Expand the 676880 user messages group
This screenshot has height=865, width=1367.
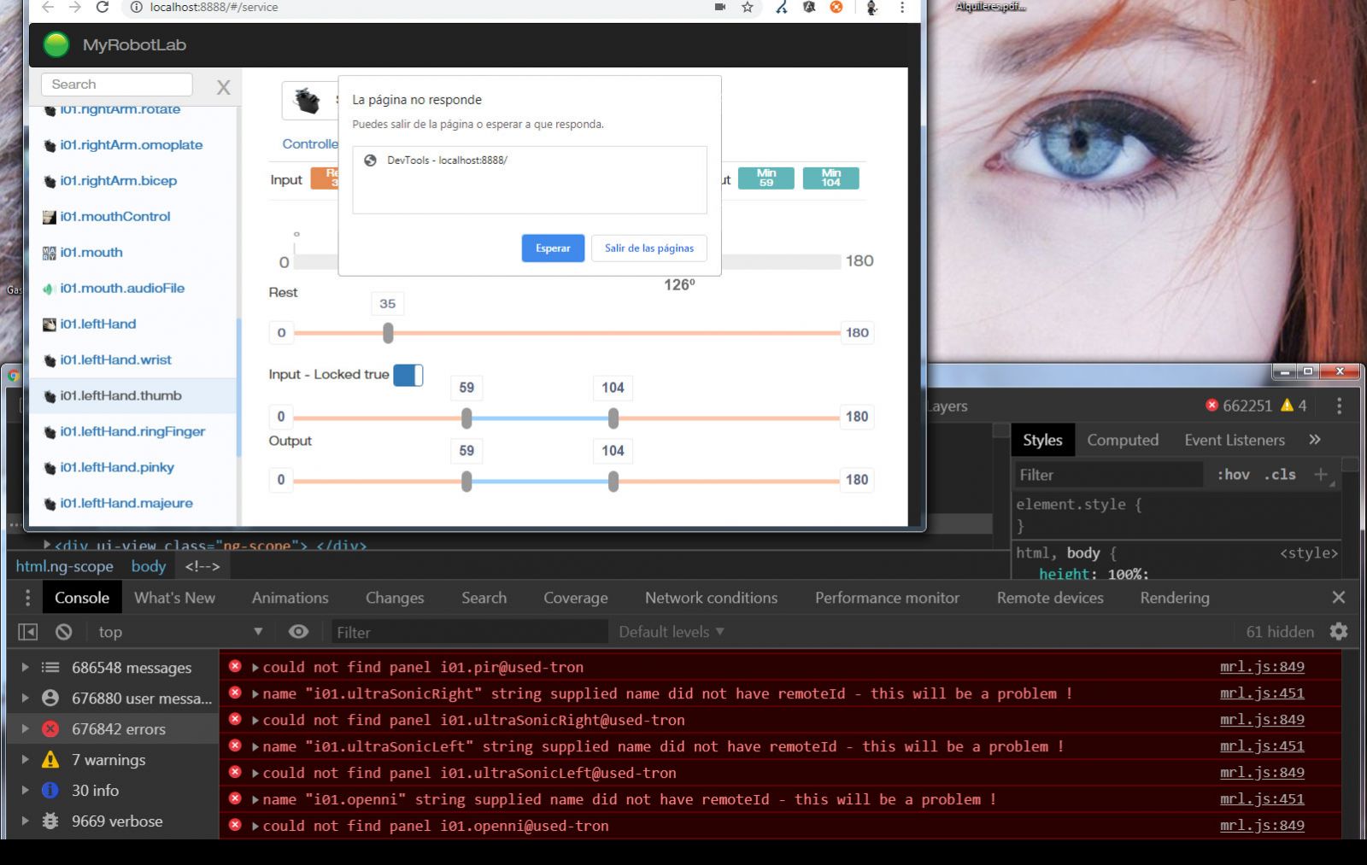point(25,698)
